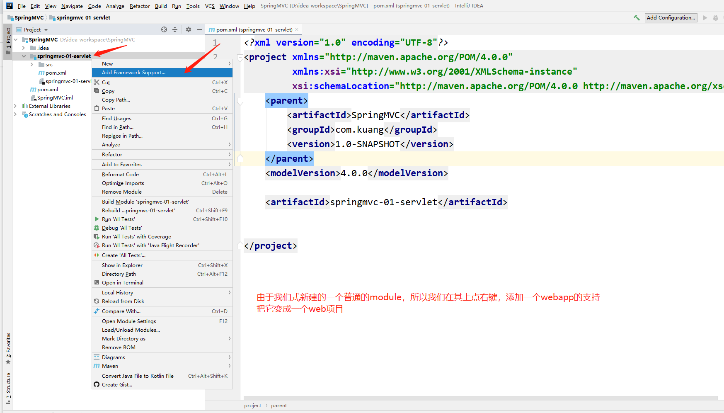
Task: Expand the External Libraries tree node
Action: point(15,106)
